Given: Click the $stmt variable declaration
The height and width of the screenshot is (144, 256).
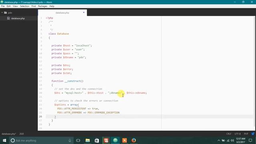Looking at the screenshot, I should coord(67,73).
